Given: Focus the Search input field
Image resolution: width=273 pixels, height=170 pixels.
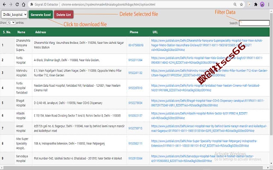Looking at the screenshot, I should tap(254, 23).
